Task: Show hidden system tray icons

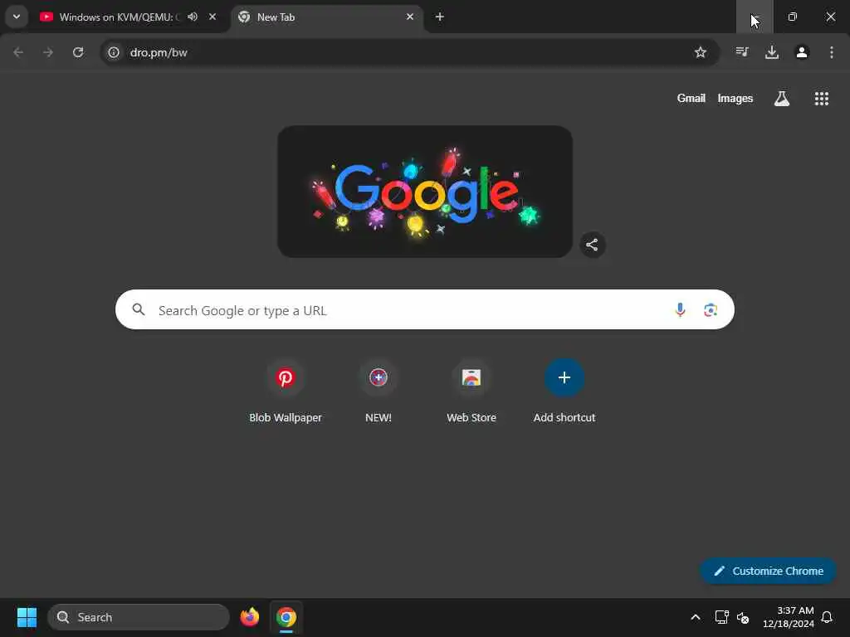Action: tap(696, 617)
